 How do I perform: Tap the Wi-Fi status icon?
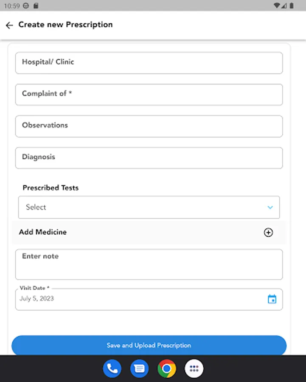point(277,6)
